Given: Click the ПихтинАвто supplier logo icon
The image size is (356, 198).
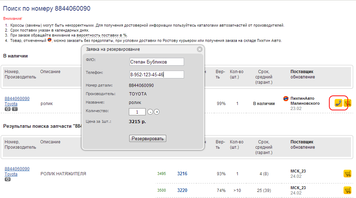Looking at the screenshot, I should [286, 99].
